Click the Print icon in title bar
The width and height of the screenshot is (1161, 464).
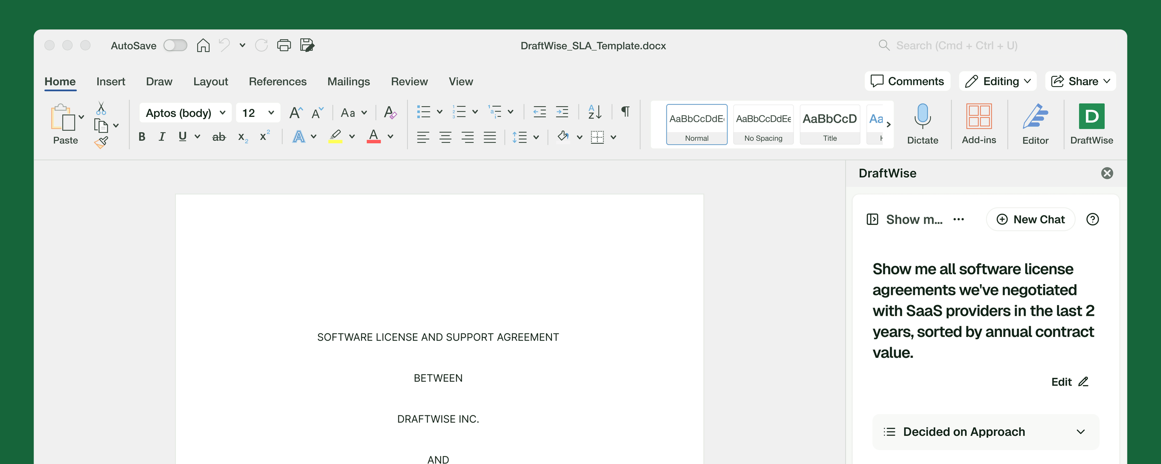tap(284, 46)
